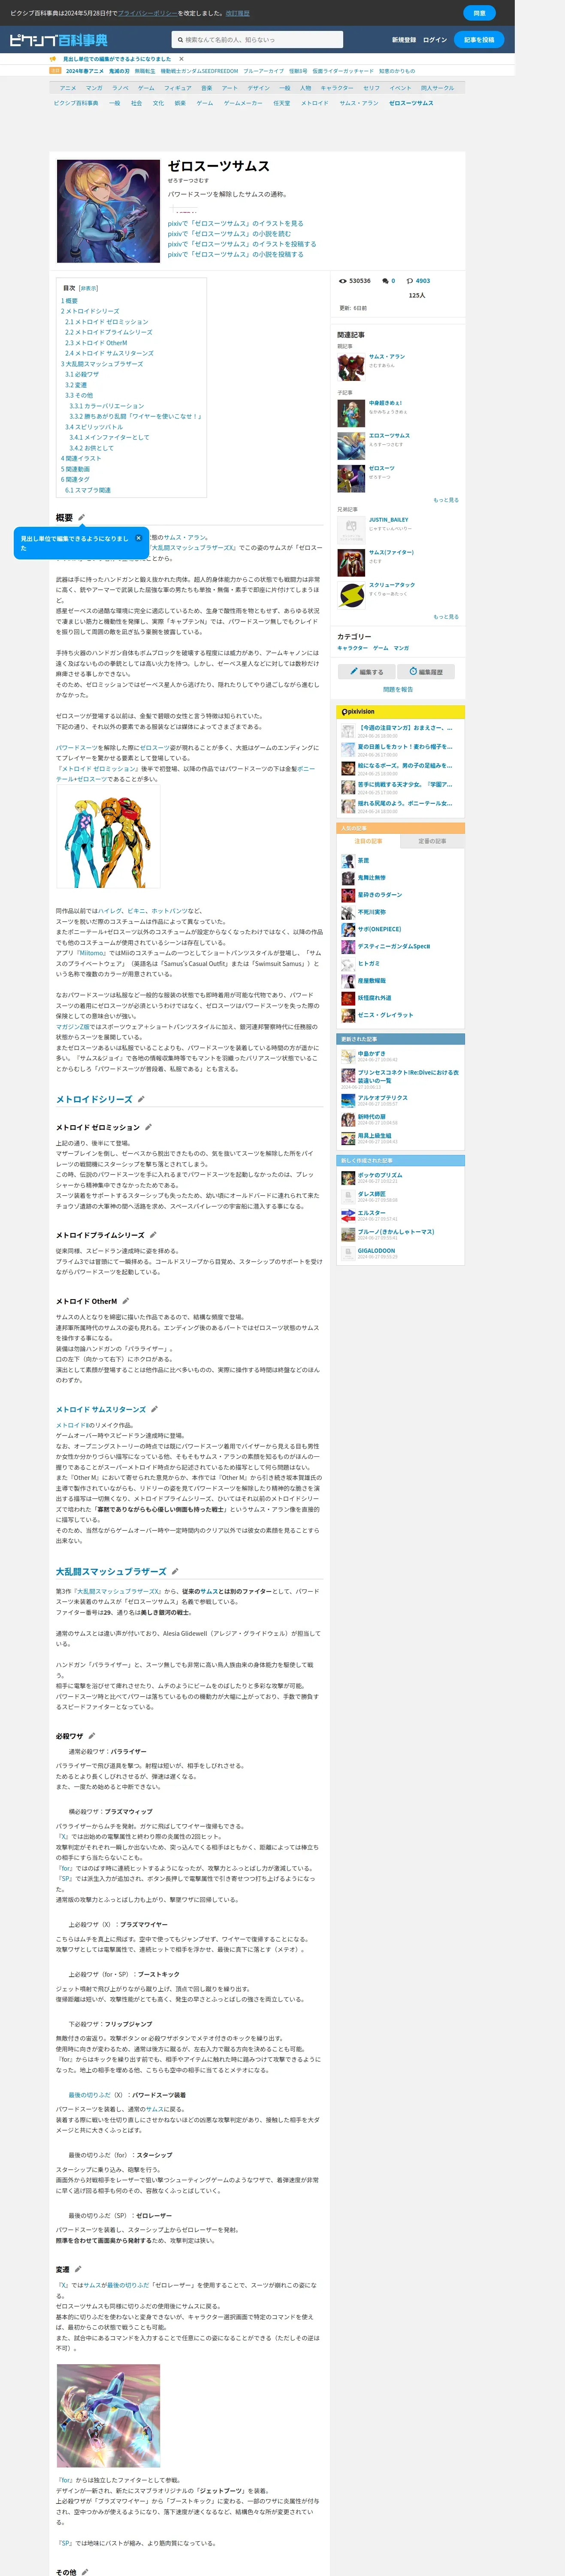Image resolution: width=565 pixels, height=2576 pixels.
Task: Open JUSTIN_BAILEY sibling article link
Action: (x=388, y=520)
